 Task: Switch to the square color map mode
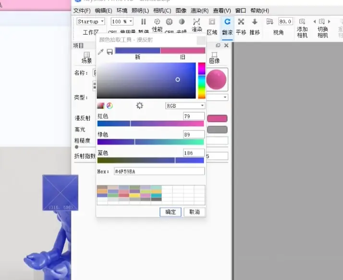101,105
